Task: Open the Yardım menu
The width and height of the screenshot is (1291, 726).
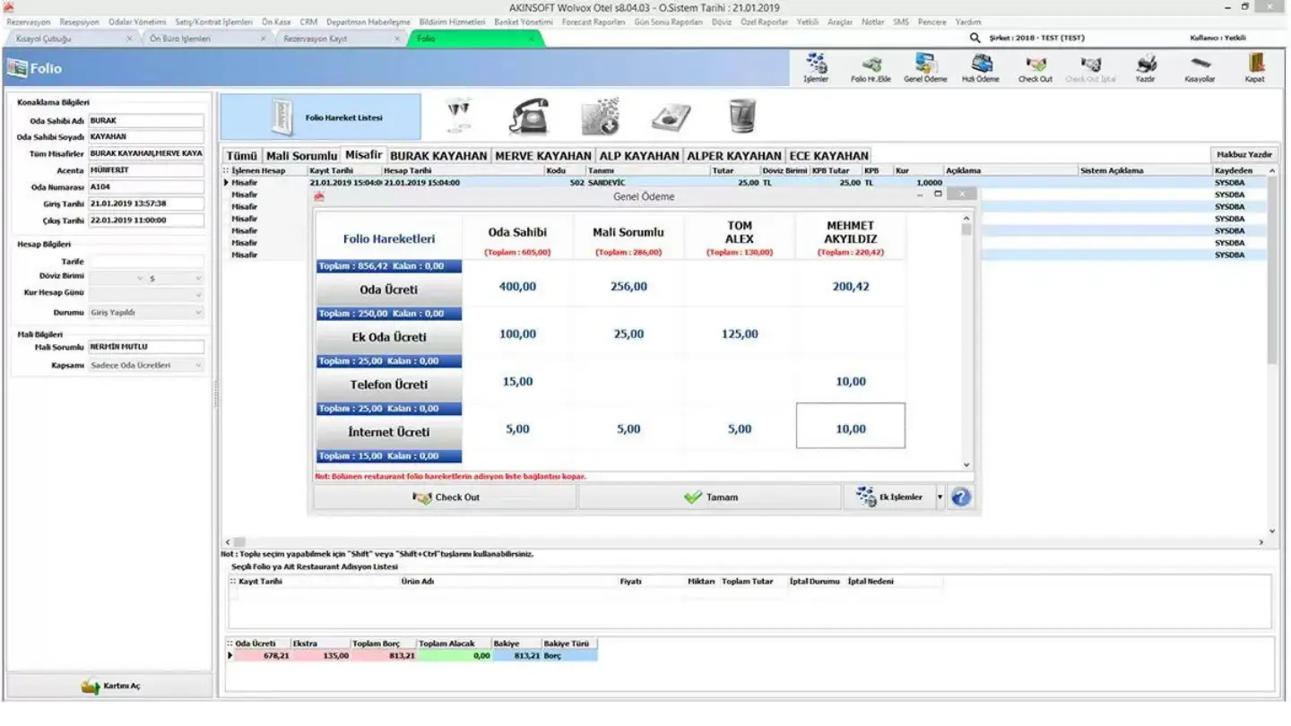Action: (968, 22)
